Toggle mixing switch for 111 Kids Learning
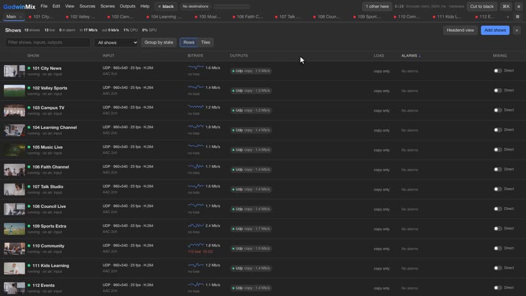The image size is (526, 296). [498, 268]
